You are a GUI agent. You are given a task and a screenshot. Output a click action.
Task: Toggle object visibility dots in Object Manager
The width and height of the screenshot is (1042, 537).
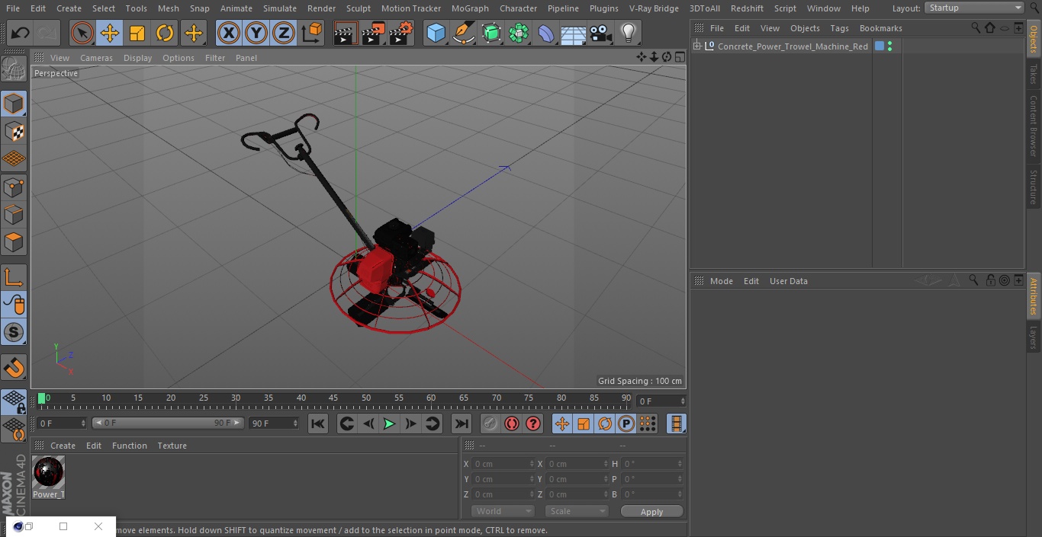(889, 46)
